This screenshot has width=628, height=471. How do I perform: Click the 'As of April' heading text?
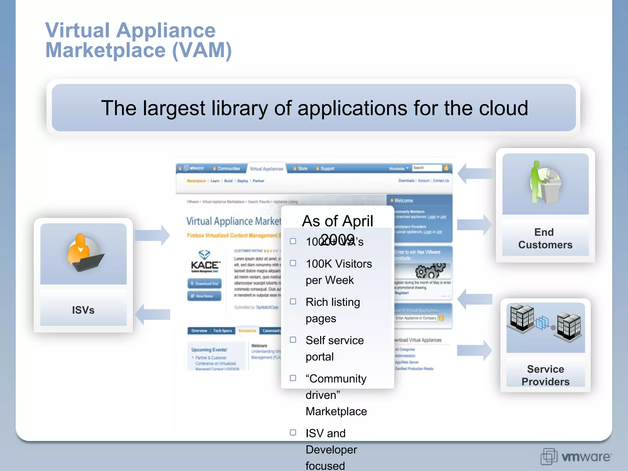point(338,221)
